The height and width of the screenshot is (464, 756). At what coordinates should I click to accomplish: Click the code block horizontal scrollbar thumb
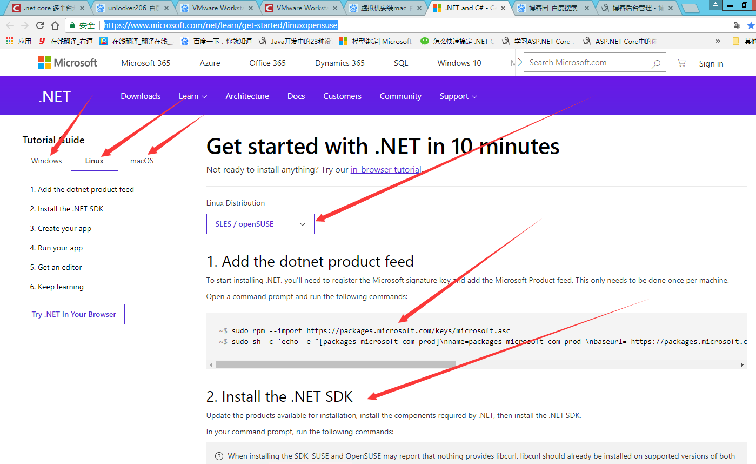[x=336, y=364]
